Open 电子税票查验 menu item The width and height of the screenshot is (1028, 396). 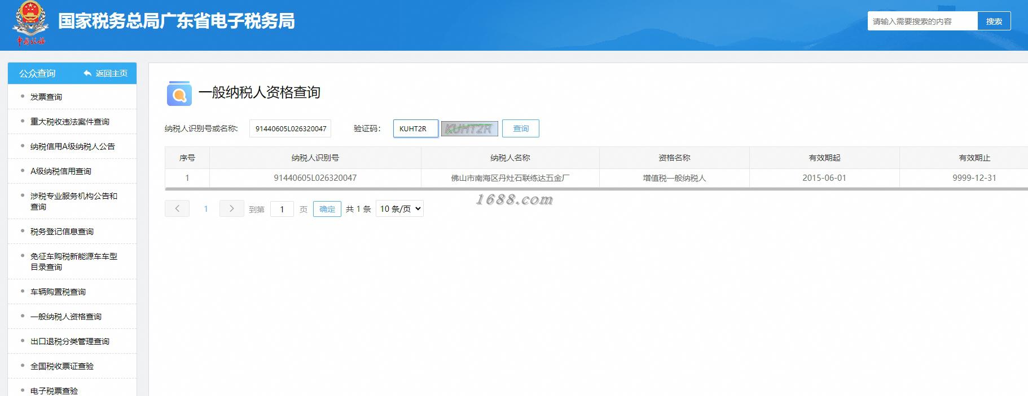pyautogui.click(x=54, y=390)
